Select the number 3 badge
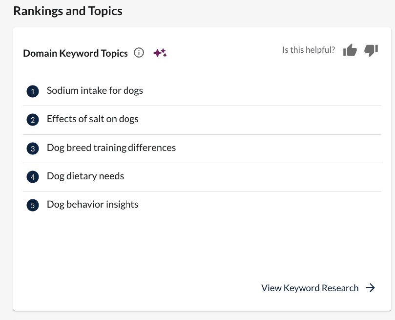Screen dimensions: 395x320 click(33, 149)
